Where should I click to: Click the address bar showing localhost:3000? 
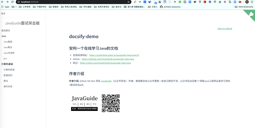[x=74, y=2]
